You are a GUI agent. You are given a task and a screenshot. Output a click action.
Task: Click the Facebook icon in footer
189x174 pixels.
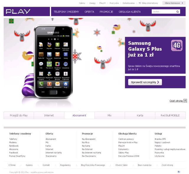179,172
